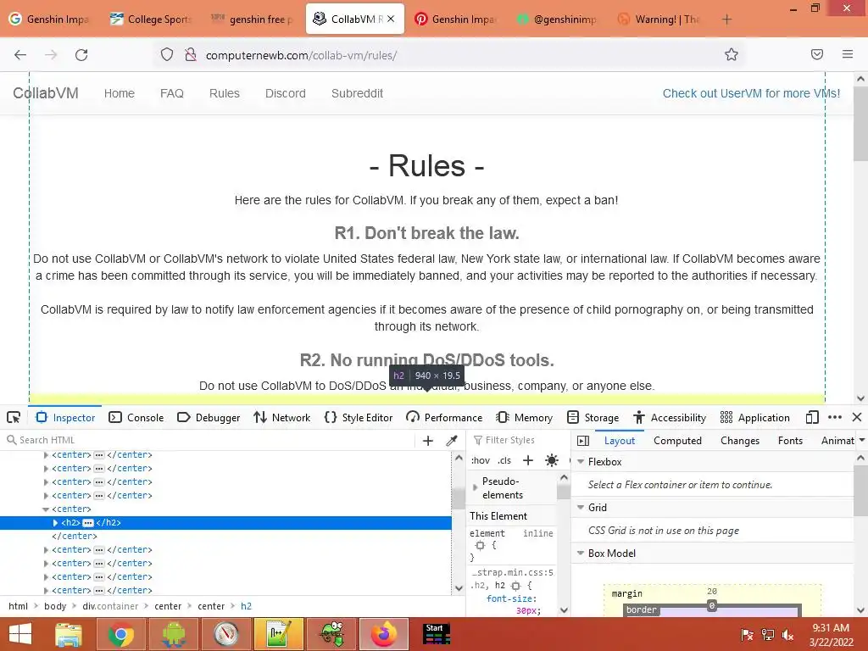This screenshot has width=868, height=651.
Task: Switch to the Warning! tab
Action: point(659,19)
